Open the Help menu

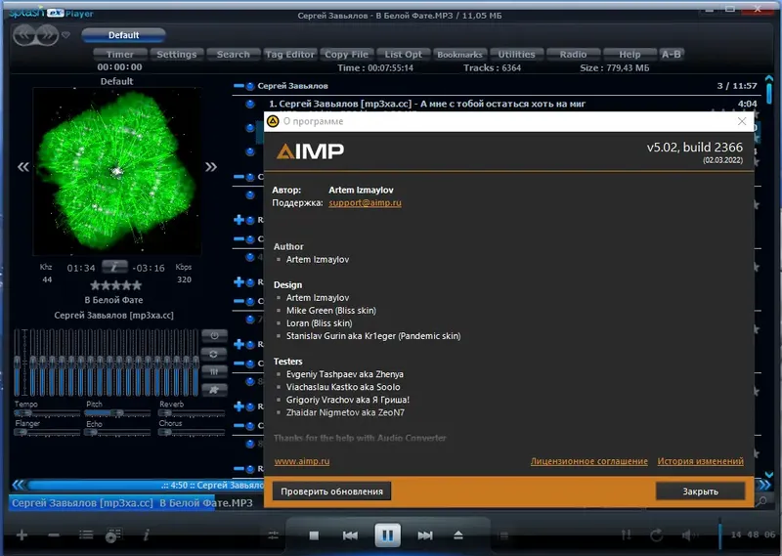tap(630, 55)
